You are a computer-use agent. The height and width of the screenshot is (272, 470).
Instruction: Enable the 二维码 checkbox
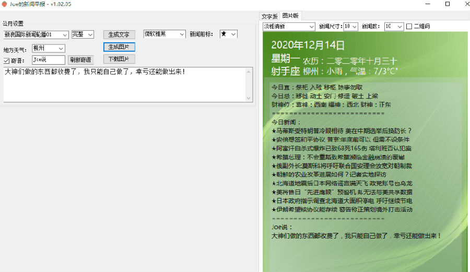409,26
